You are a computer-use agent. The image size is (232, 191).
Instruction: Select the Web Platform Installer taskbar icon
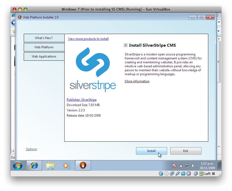point(83,166)
